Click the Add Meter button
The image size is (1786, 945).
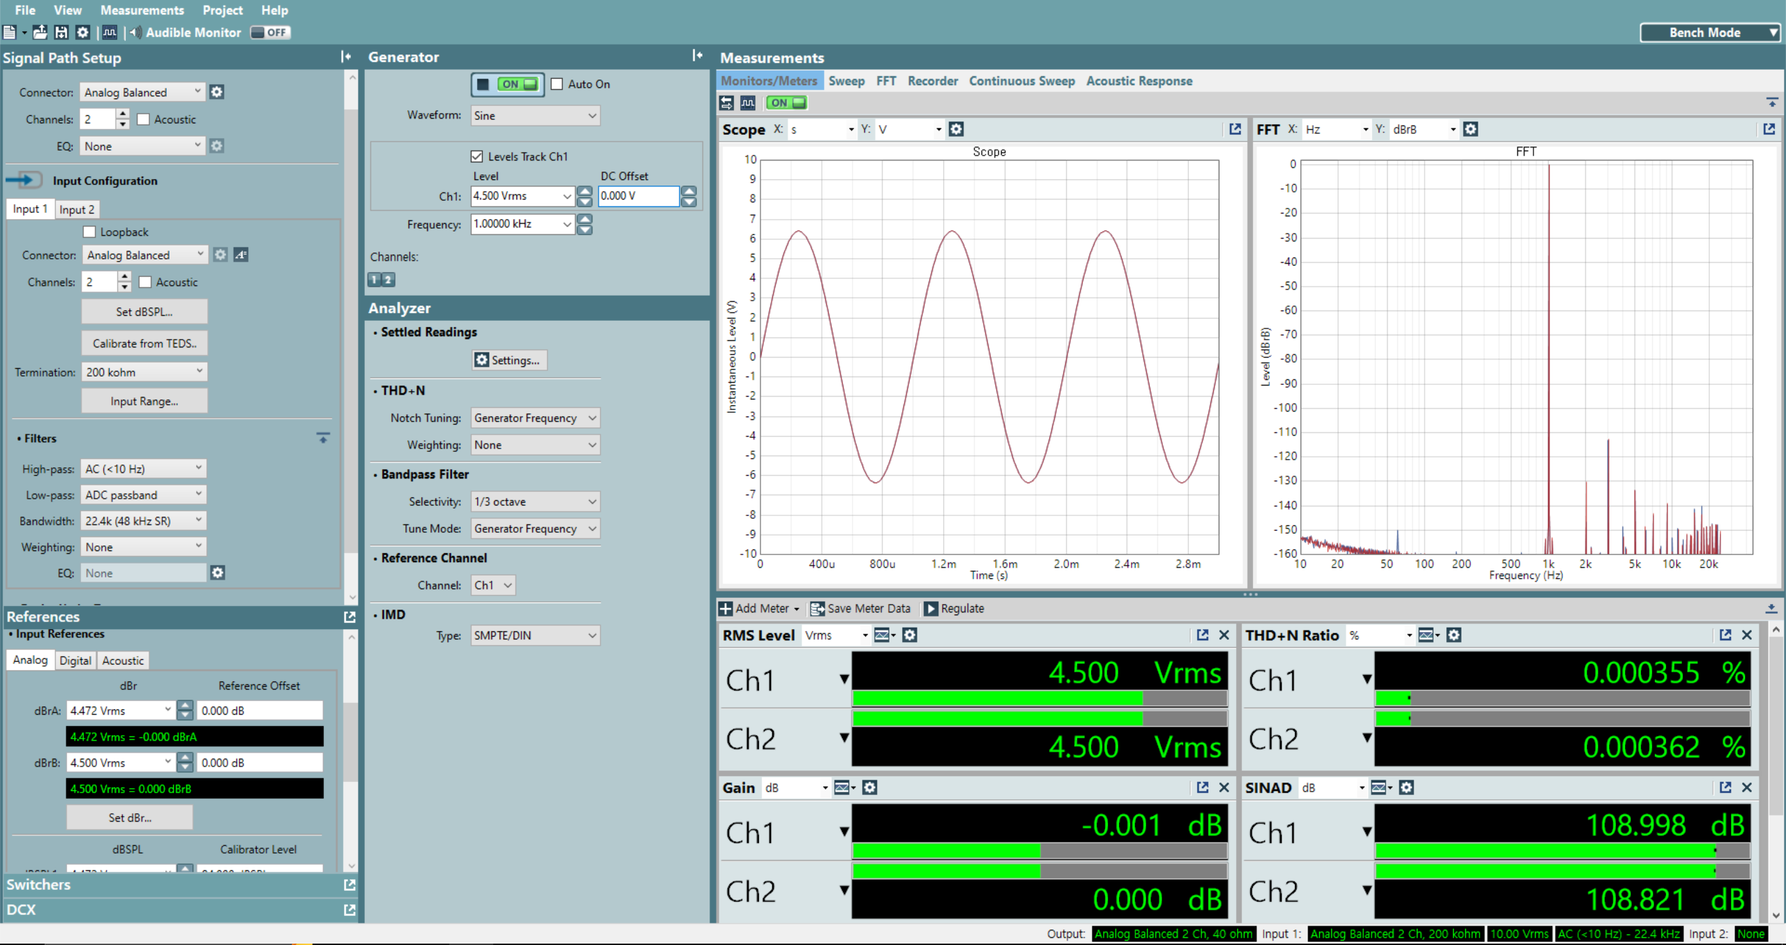(x=759, y=608)
